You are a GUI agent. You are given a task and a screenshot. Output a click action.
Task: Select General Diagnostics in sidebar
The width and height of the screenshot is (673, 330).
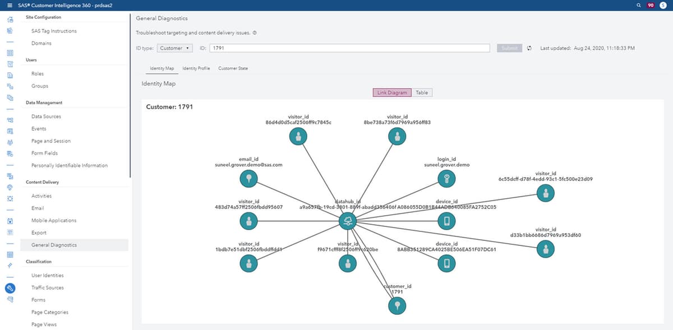pyautogui.click(x=75, y=245)
